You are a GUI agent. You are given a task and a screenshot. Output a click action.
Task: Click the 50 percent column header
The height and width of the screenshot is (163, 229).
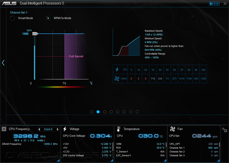coord(167,70)
